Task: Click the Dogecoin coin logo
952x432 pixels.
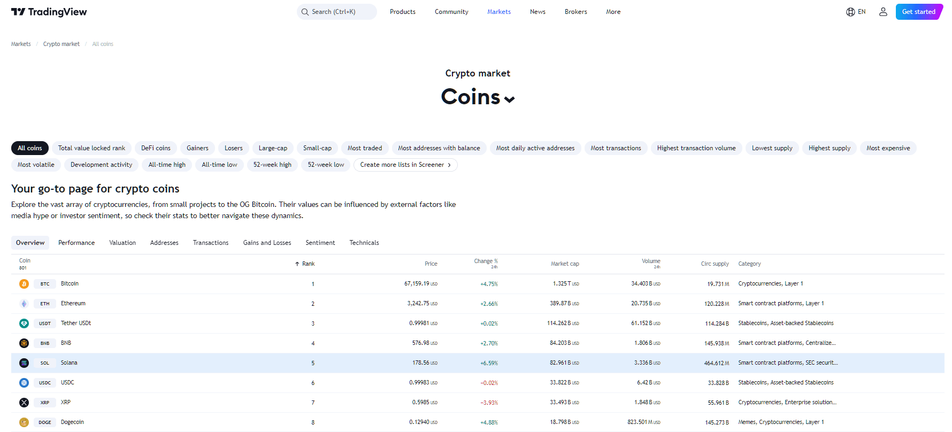Action: (x=24, y=422)
